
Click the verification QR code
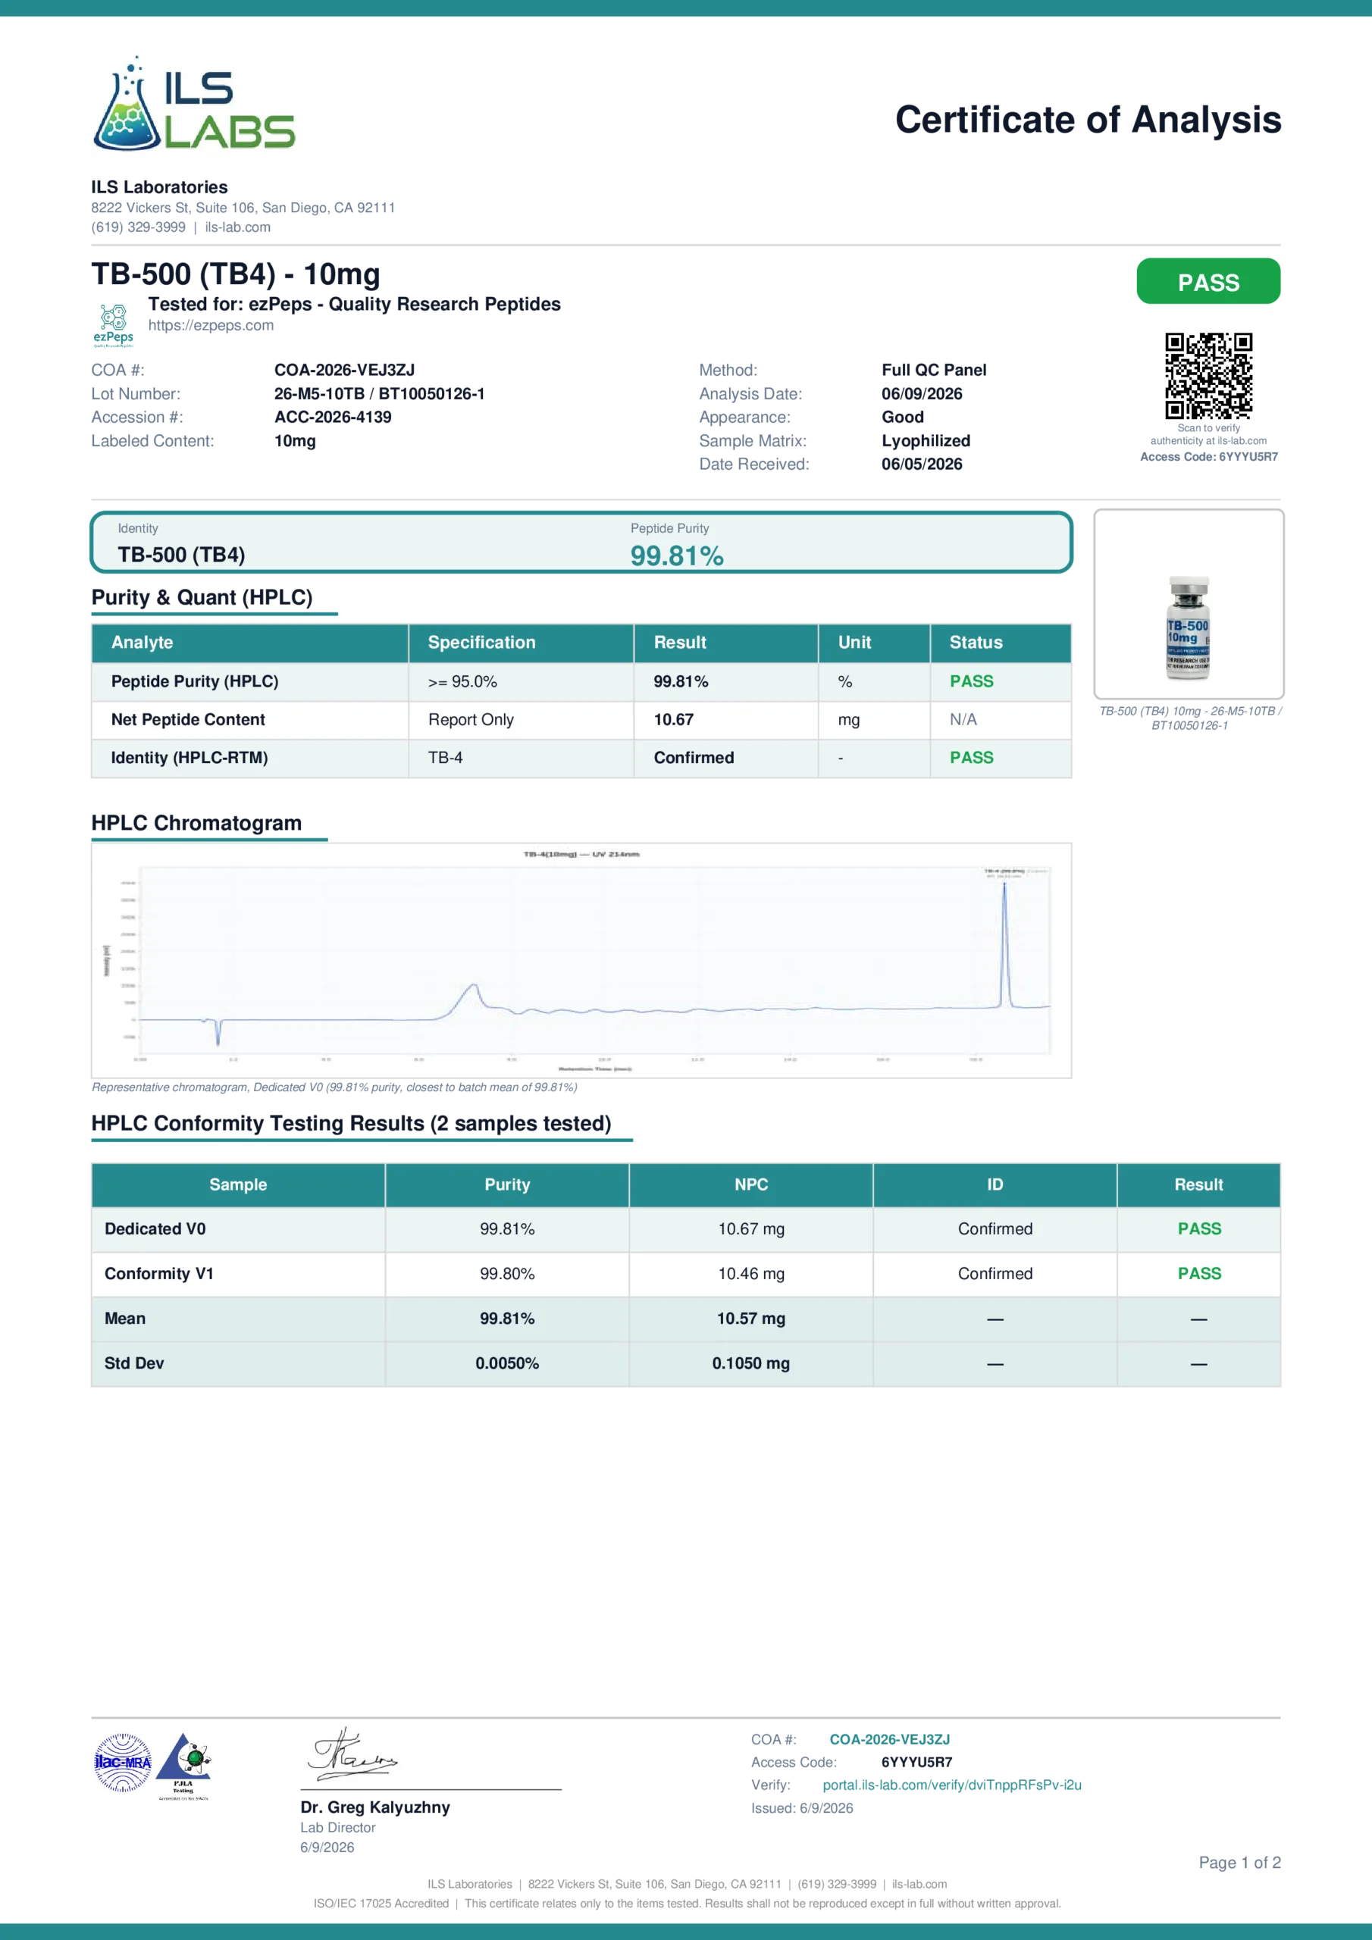[1208, 376]
